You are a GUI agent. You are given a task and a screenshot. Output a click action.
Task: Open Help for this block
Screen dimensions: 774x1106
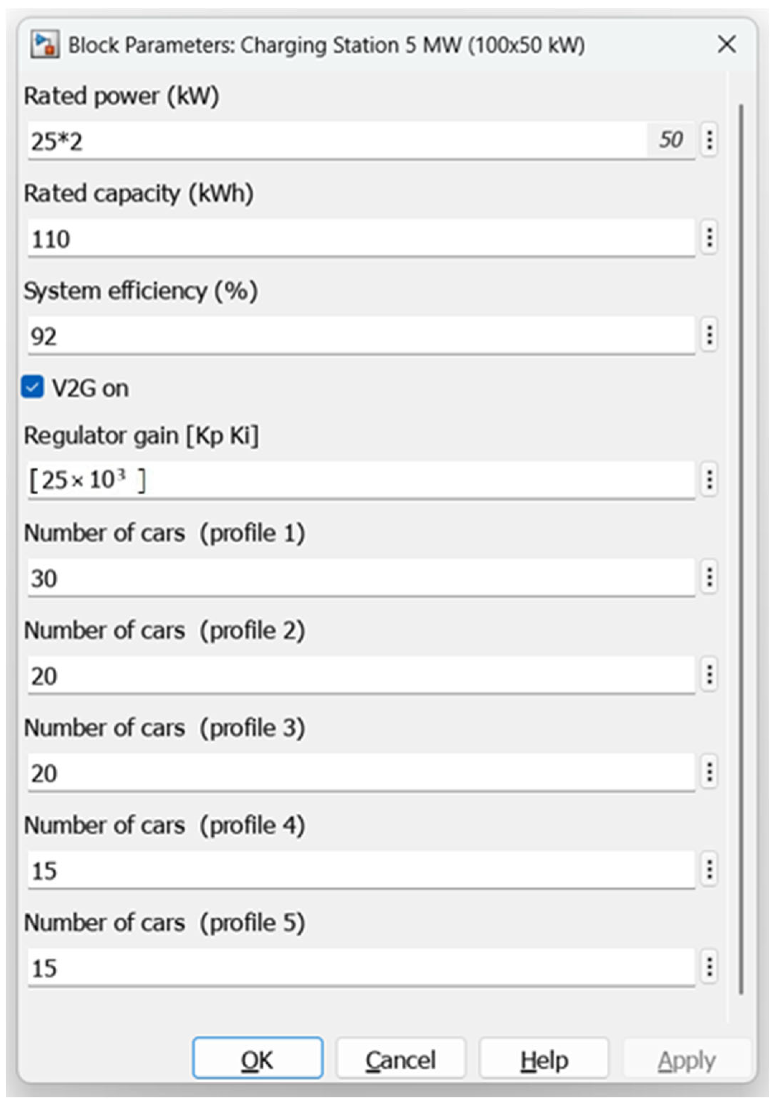point(544,1059)
